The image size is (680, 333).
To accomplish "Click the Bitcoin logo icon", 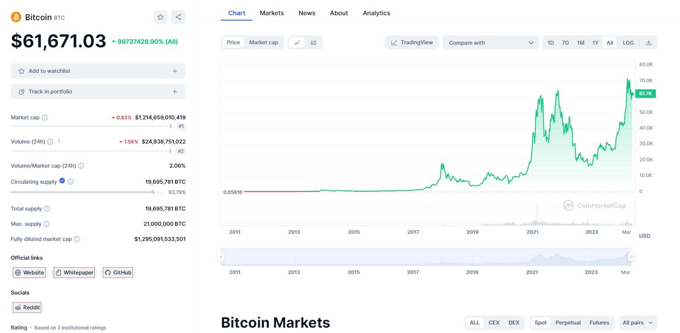I will [x=16, y=17].
